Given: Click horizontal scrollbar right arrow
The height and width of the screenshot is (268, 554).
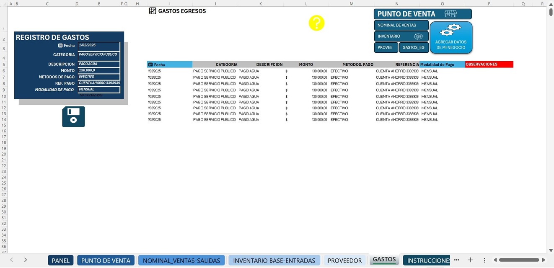Looking at the screenshot, I should (x=544, y=260).
